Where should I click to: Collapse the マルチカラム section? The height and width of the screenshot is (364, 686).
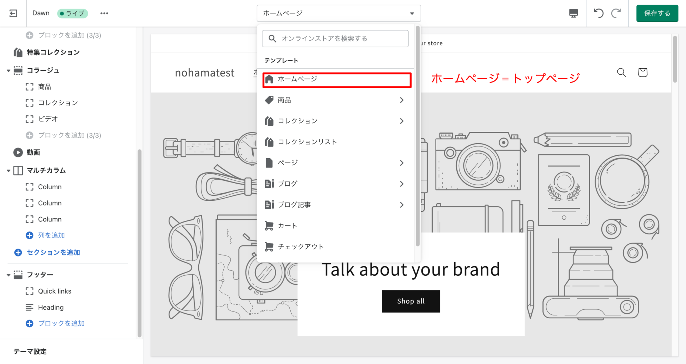pyautogui.click(x=9, y=171)
